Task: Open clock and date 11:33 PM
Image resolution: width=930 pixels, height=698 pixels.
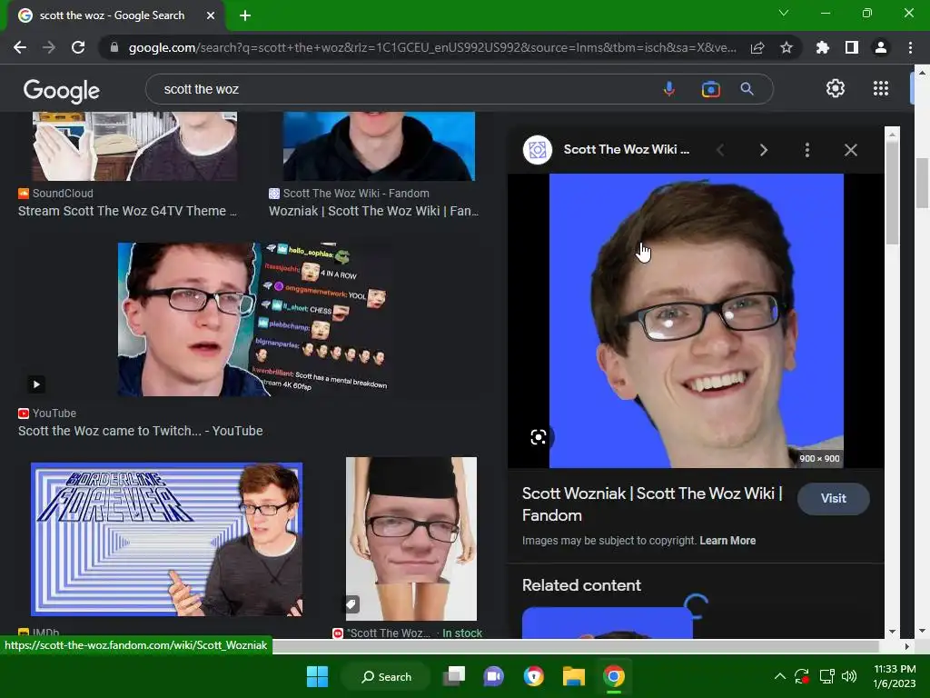Action: tap(895, 676)
